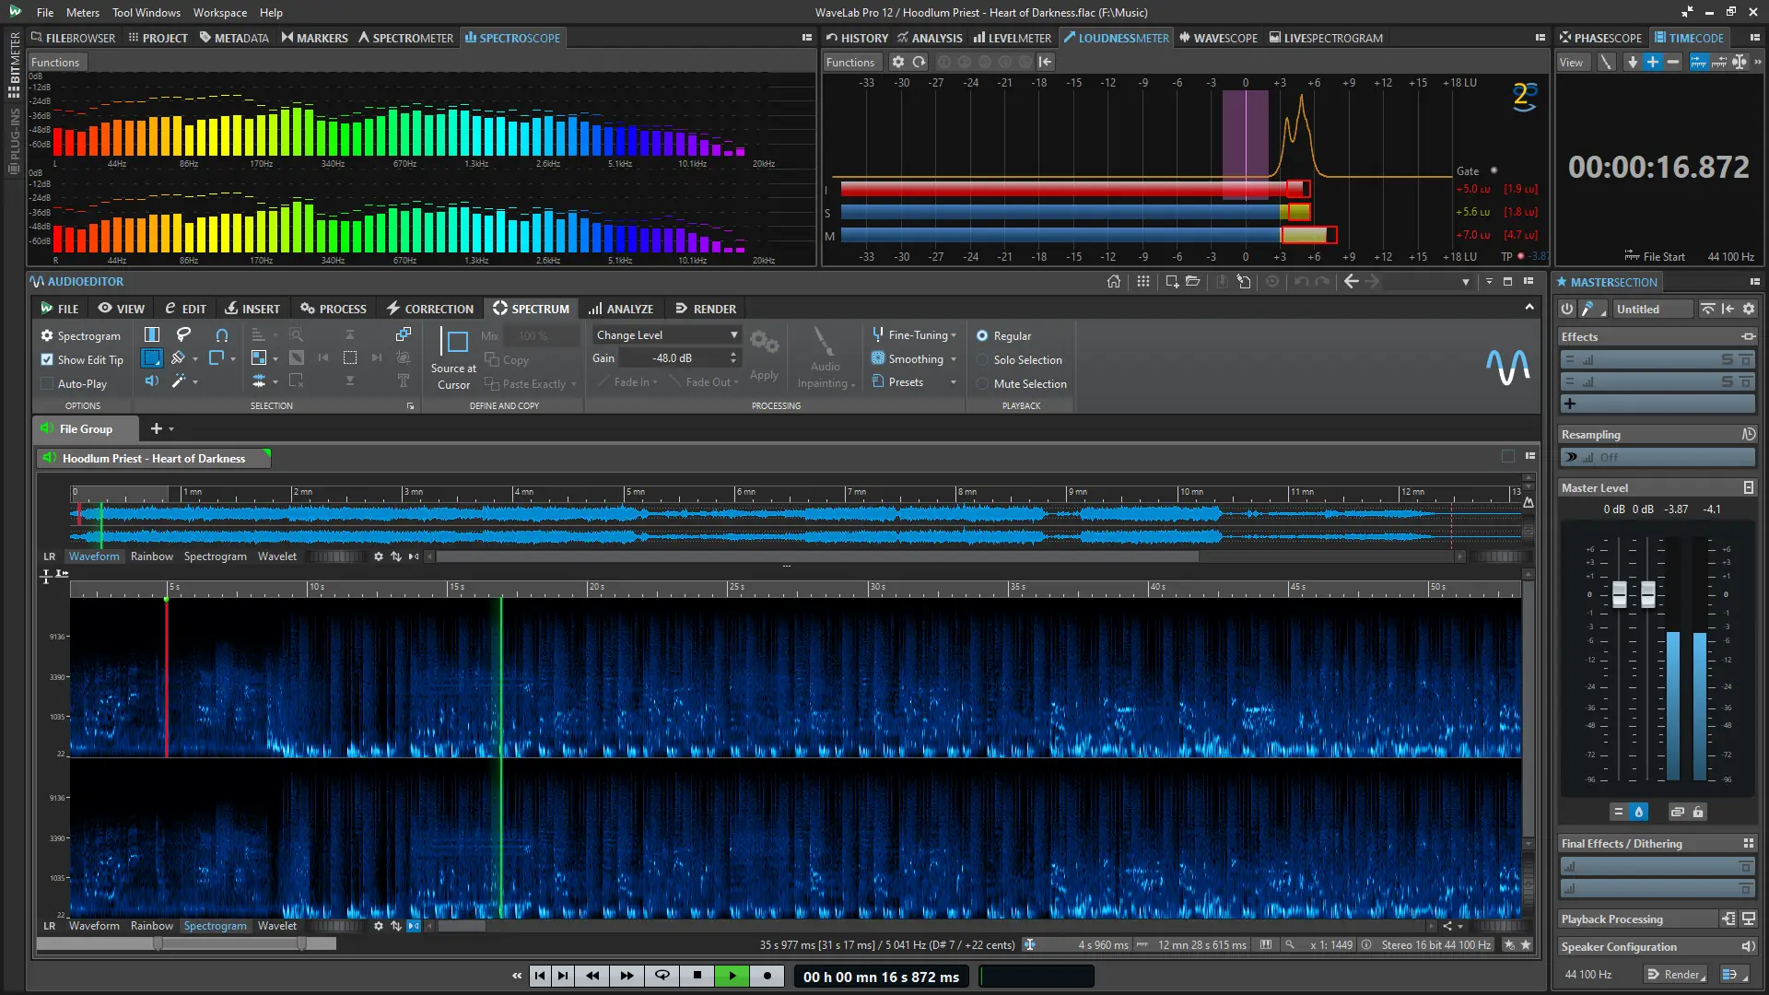This screenshot has width=1769, height=995.
Task: Select the brush selection tool
Action: pyautogui.click(x=179, y=357)
